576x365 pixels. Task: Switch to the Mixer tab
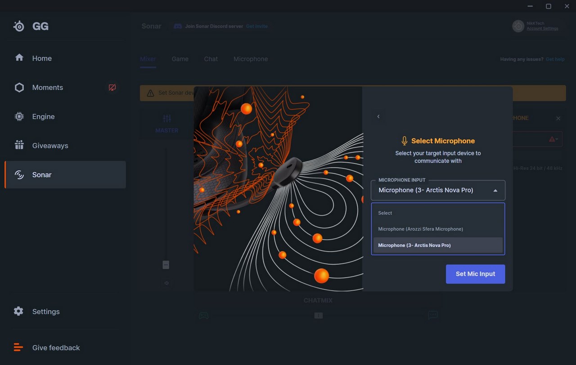(148, 59)
